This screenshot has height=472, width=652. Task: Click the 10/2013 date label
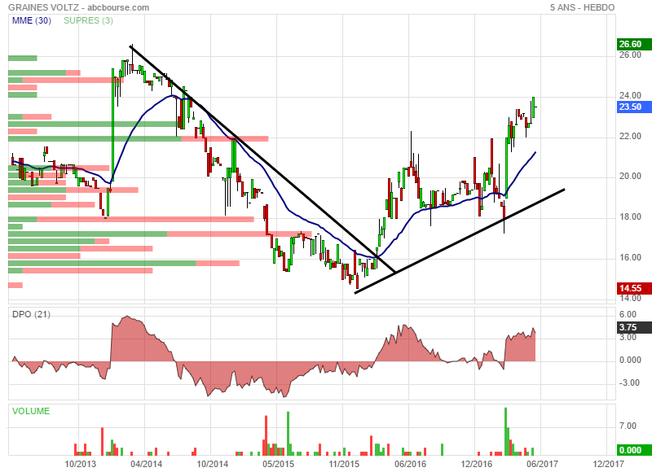[x=80, y=464]
